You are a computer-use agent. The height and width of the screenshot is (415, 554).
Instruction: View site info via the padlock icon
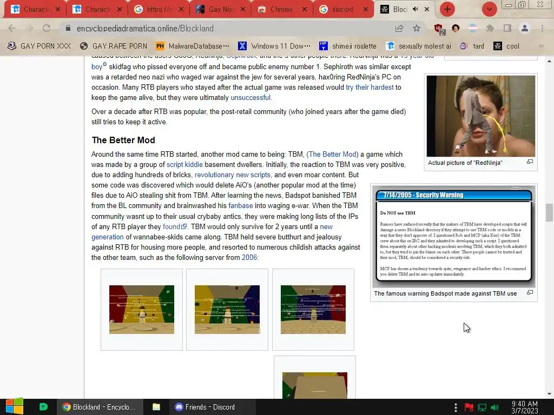coord(68,28)
